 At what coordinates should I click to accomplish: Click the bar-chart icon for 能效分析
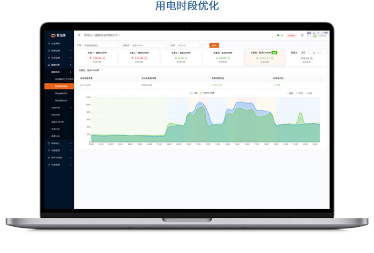pyautogui.click(x=49, y=65)
